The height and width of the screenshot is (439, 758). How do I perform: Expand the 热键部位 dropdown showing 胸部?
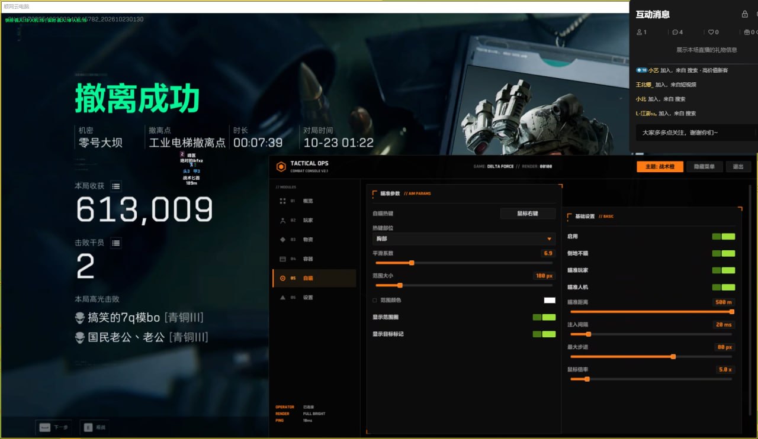[x=464, y=239]
